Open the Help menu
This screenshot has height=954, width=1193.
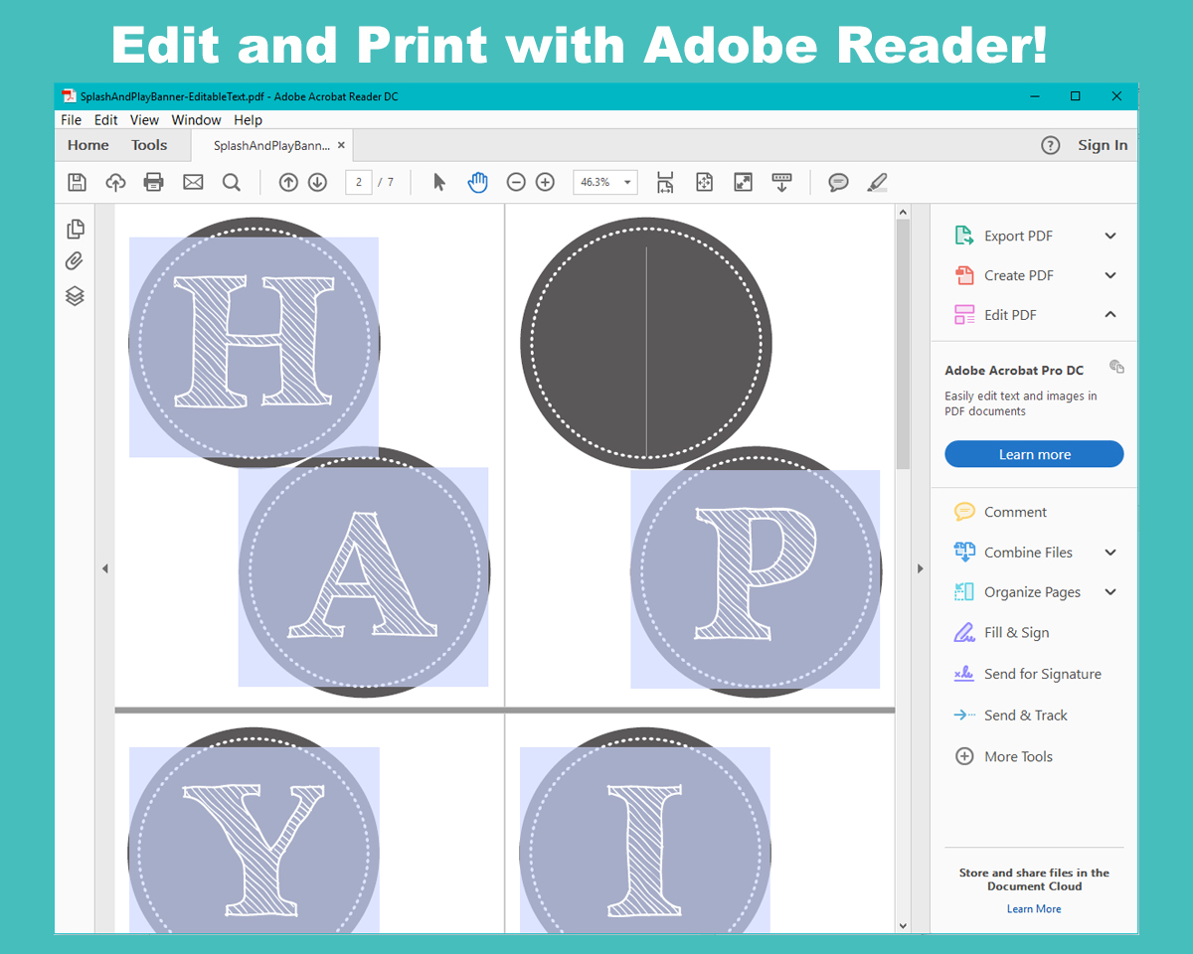(249, 119)
